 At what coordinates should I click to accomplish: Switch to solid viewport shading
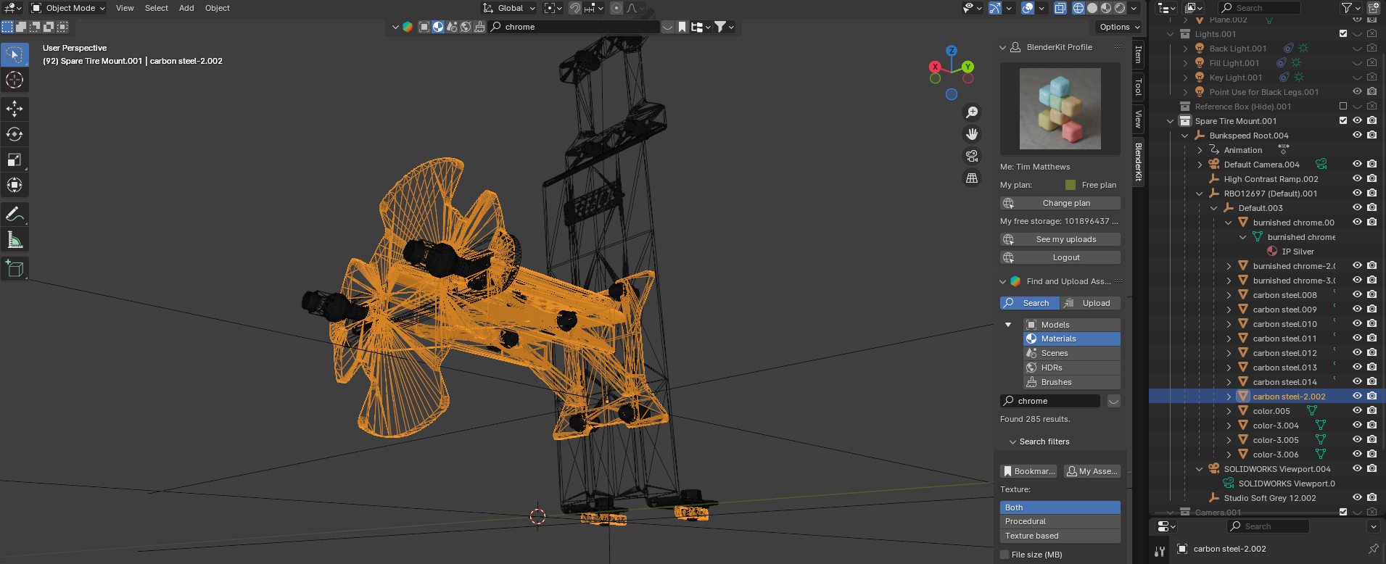(1092, 8)
